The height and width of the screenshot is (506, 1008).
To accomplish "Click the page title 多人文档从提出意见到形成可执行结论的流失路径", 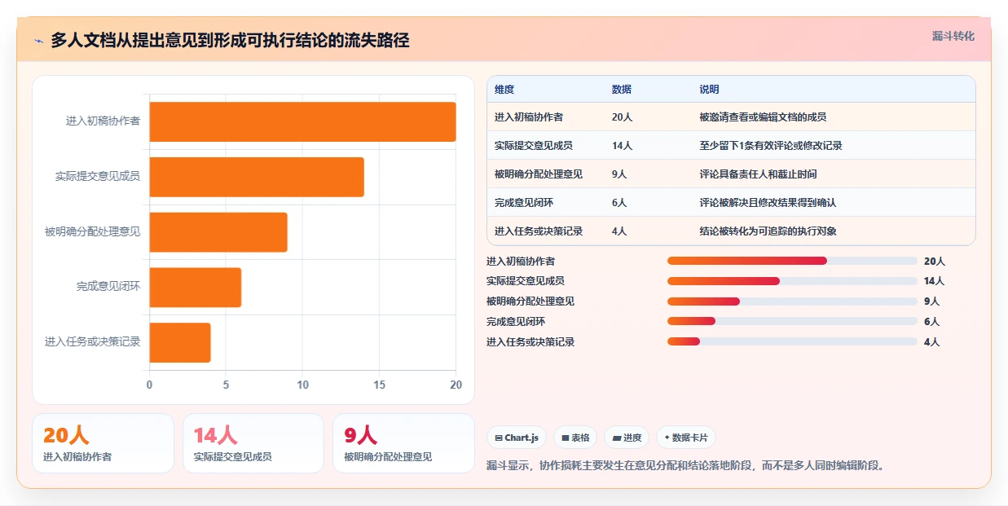I will [x=230, y=40].
